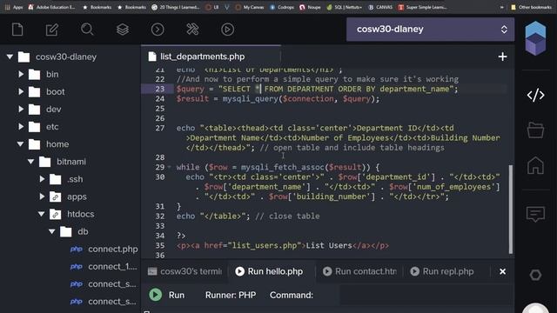Open connect_1... file in tree
This screenshot has height=313, width=557.
[x=104, y=267]
